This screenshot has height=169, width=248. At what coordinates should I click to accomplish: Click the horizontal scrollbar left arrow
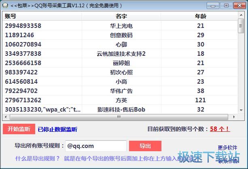(6, 117)
